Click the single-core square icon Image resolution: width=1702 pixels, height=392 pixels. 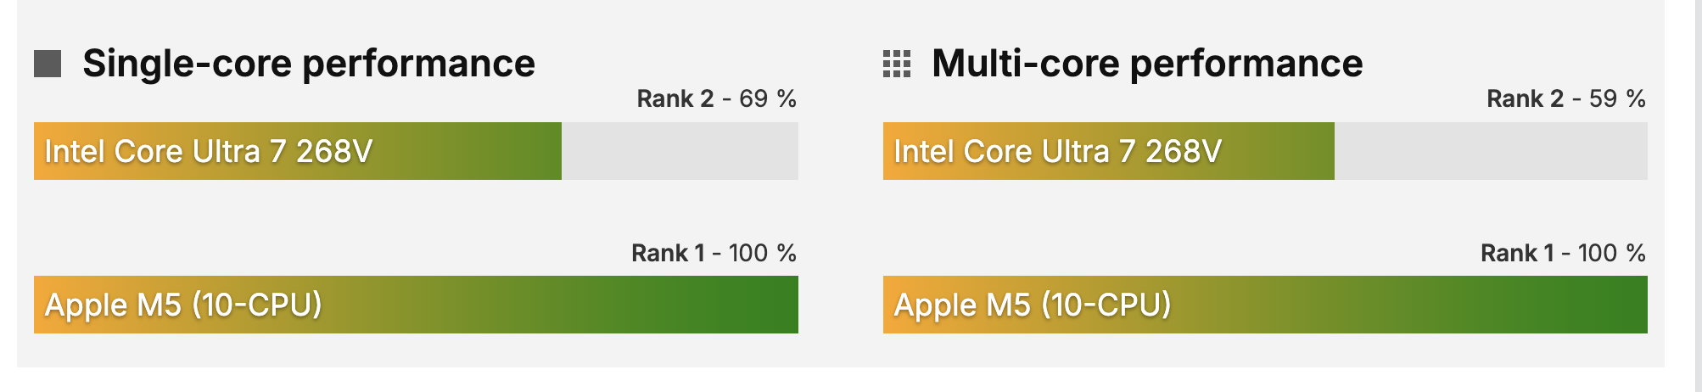[x=48, y=64]
